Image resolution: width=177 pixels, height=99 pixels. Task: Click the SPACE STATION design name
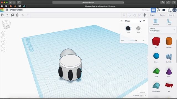point(16,10)
